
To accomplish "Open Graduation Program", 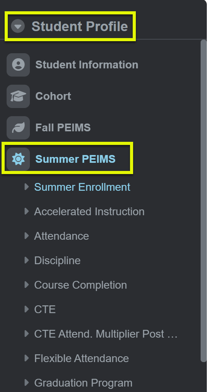I will 83,383.
